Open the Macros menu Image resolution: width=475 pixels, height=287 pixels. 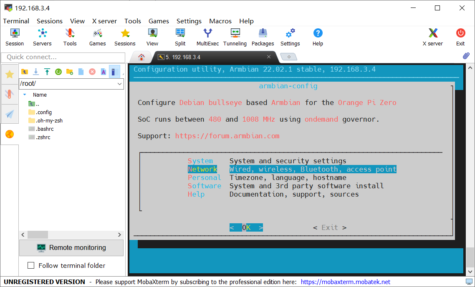[220, 21]
